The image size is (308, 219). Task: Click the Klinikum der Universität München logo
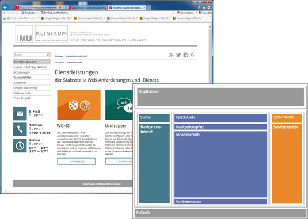[x=51, y=34]
